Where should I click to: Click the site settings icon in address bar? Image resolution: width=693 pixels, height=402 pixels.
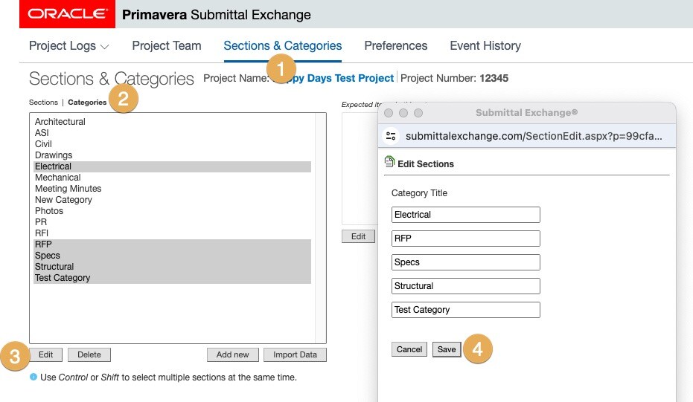[x=392, y=136]
